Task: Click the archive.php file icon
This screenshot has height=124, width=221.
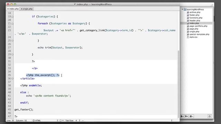Action: [188, 12]
